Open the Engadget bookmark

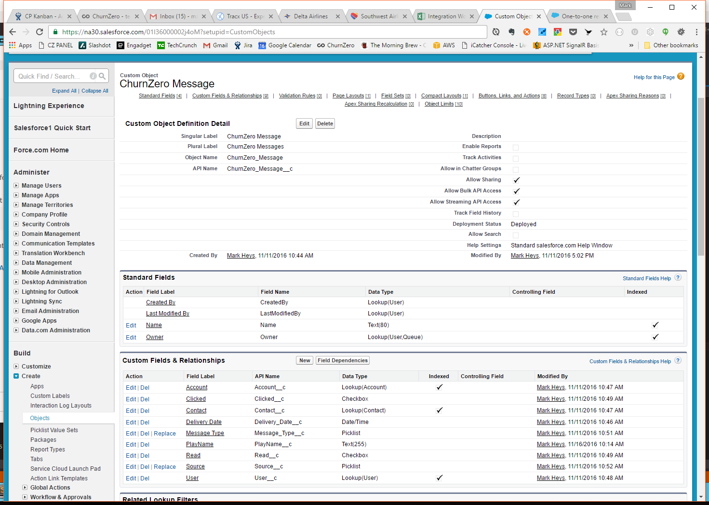tap(134, 45)
